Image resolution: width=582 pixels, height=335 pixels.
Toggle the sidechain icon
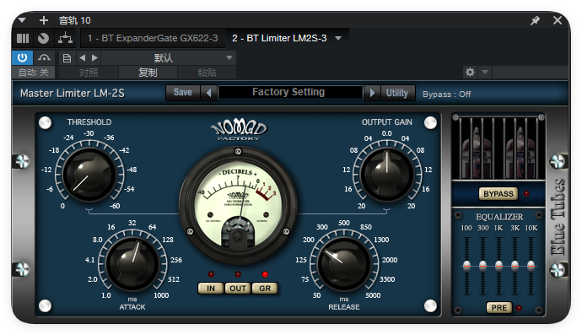tap(44, 57)
